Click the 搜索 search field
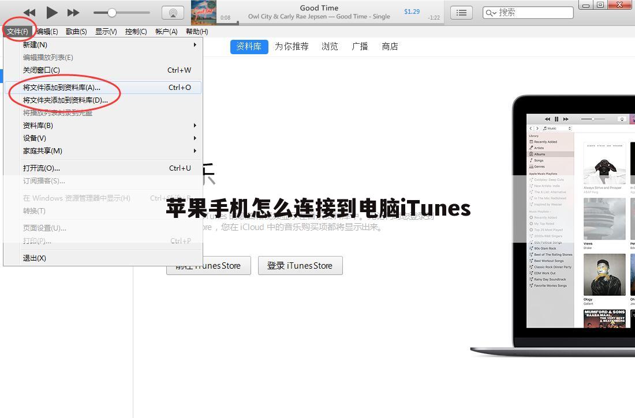 pyautogui.click(x=528, y=13)
